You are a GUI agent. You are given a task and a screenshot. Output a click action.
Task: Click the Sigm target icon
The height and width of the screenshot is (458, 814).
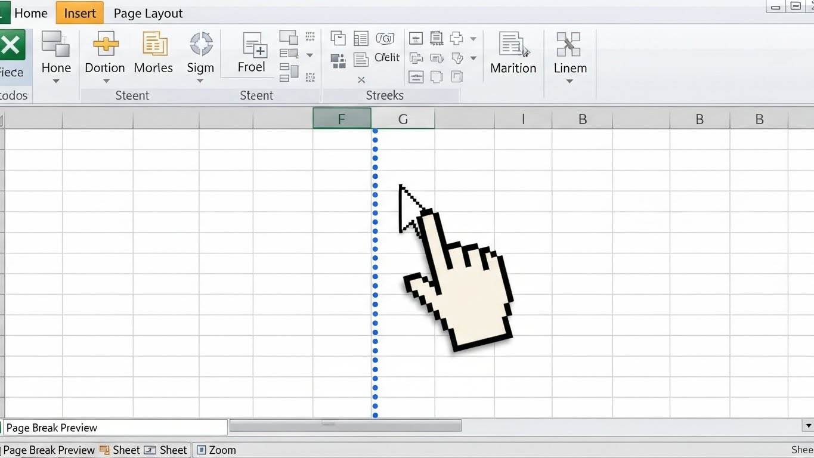(201, 45)
